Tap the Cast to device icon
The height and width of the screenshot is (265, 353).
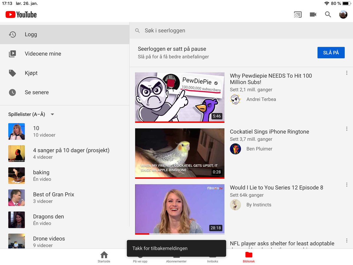tap(298, 14)
